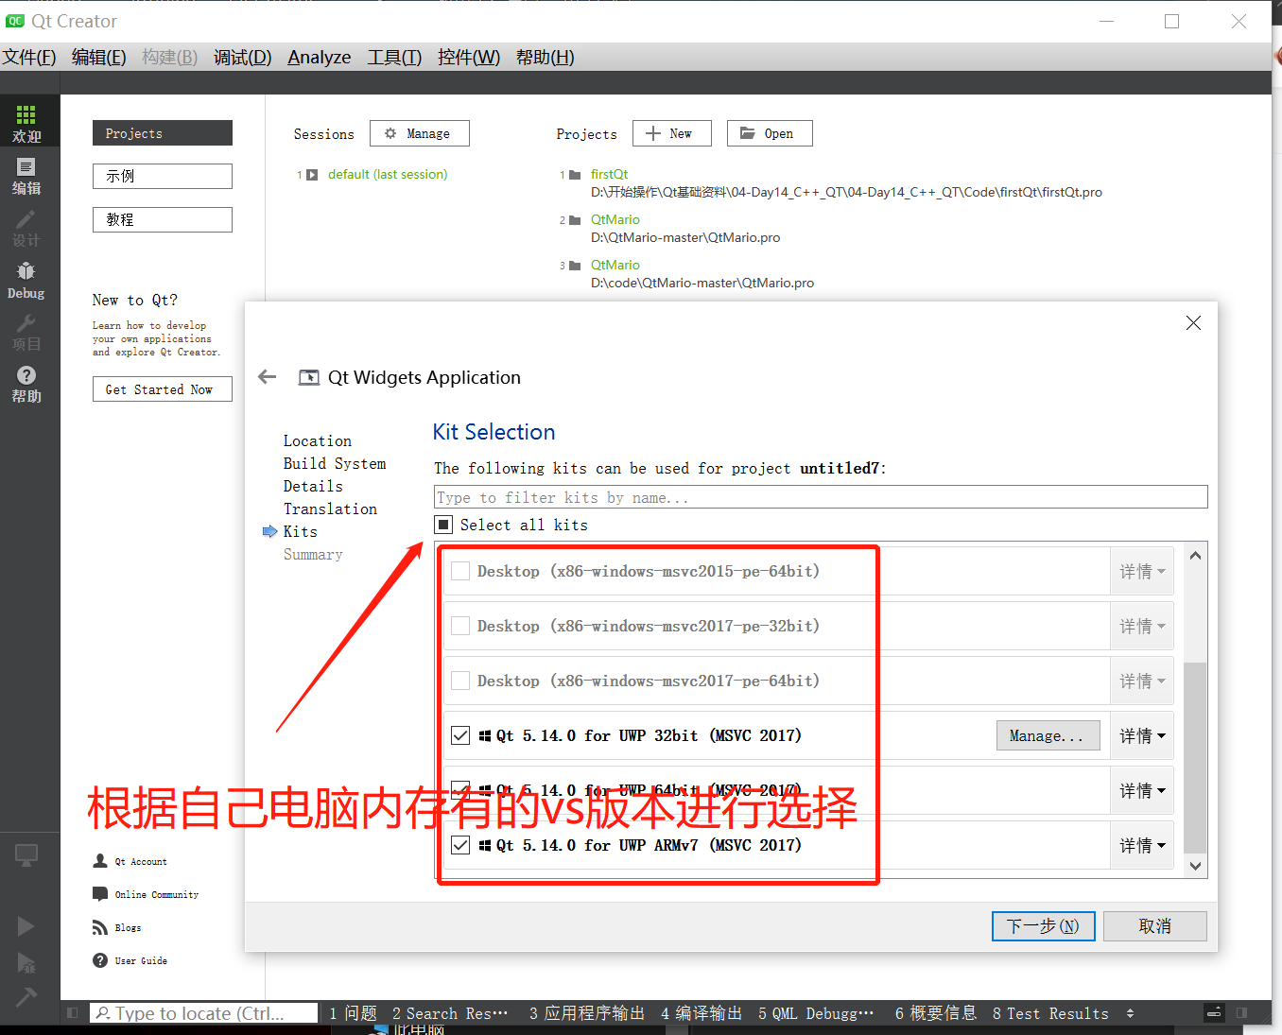Expand details for UWP ARMv7 kit
1282x1035 pixels.
click(1142, 845)
